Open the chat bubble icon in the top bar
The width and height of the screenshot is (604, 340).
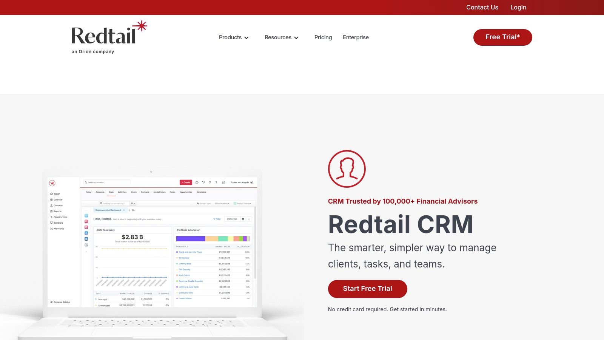coord(223,182)
